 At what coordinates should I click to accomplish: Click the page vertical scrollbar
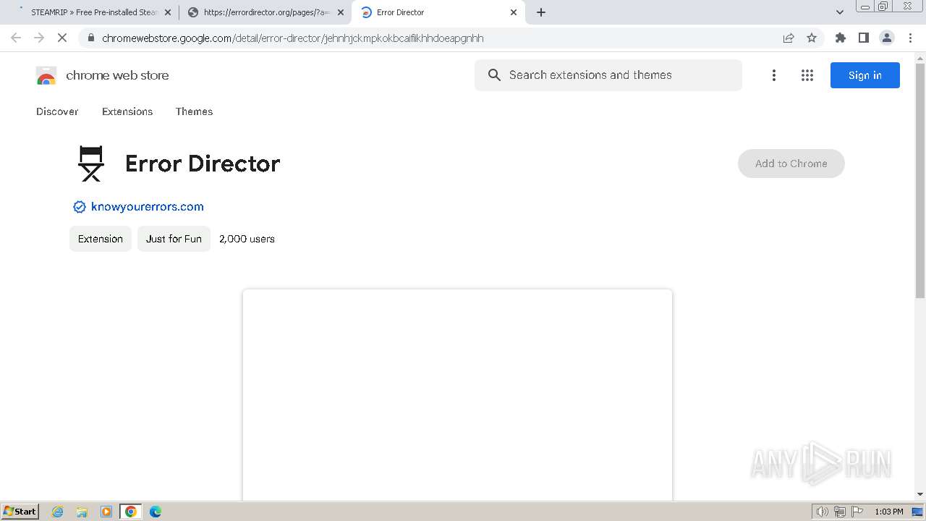click(x=920, y=181)
